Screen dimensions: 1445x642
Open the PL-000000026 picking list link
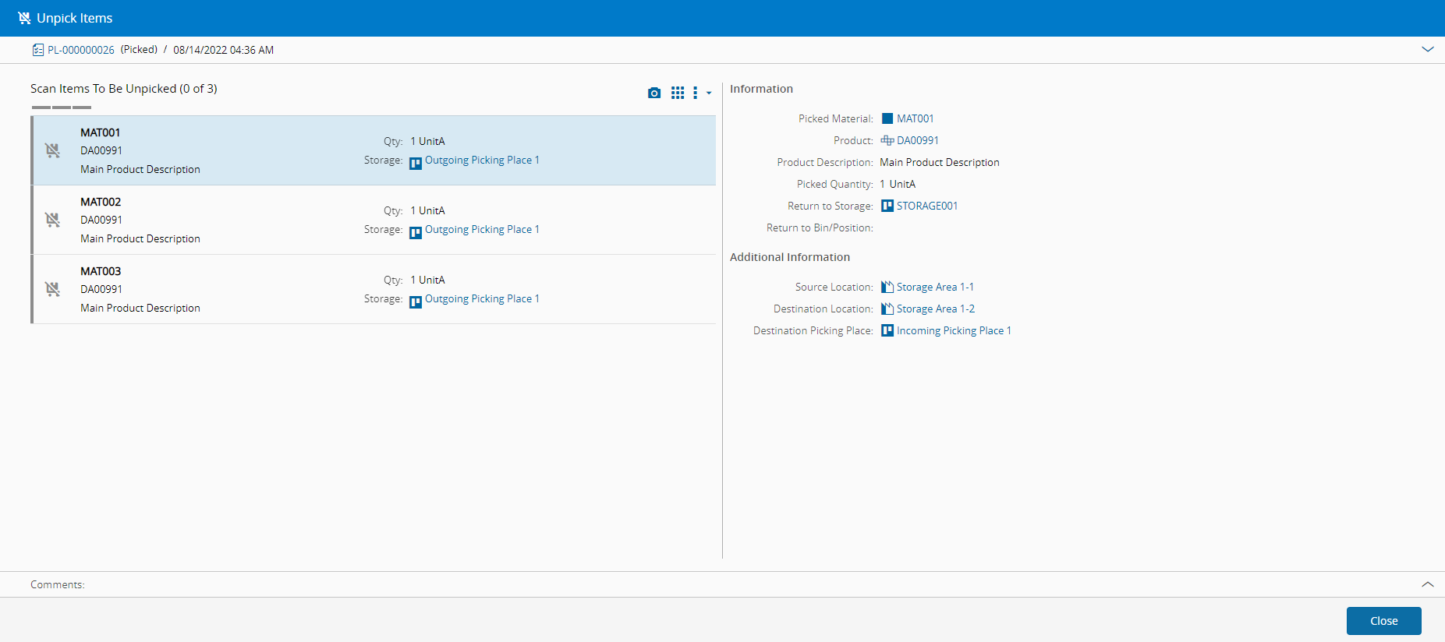pyautogui.click(x=81, y=50)
